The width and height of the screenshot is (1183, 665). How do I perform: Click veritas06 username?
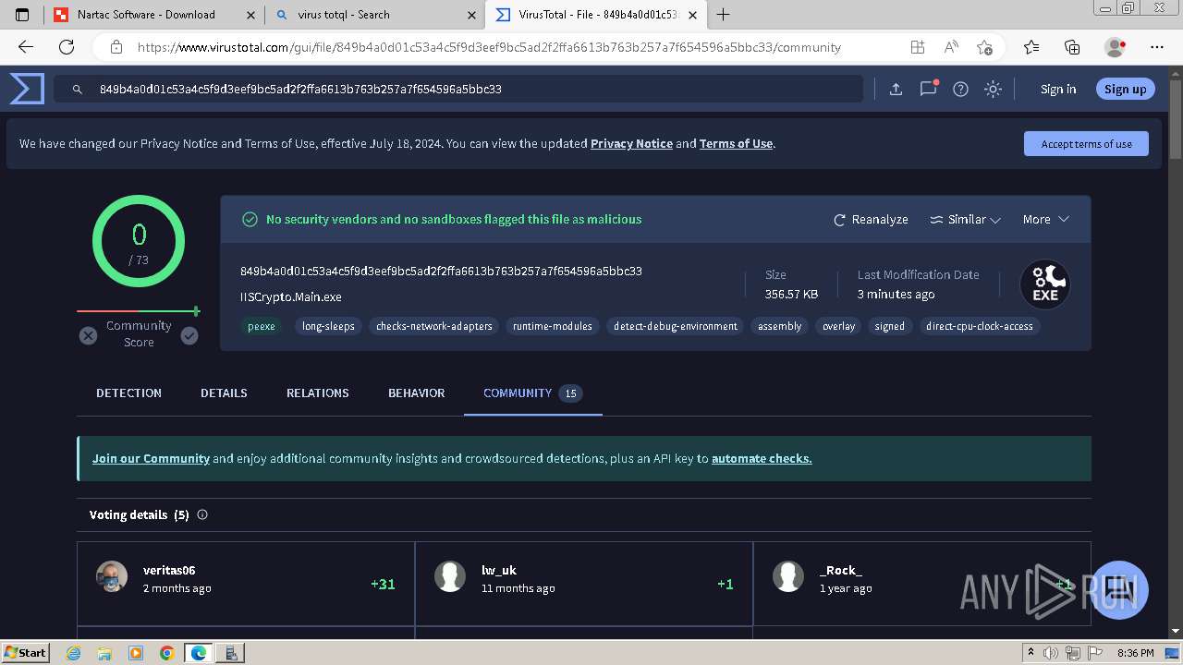(x=169, y=571)
